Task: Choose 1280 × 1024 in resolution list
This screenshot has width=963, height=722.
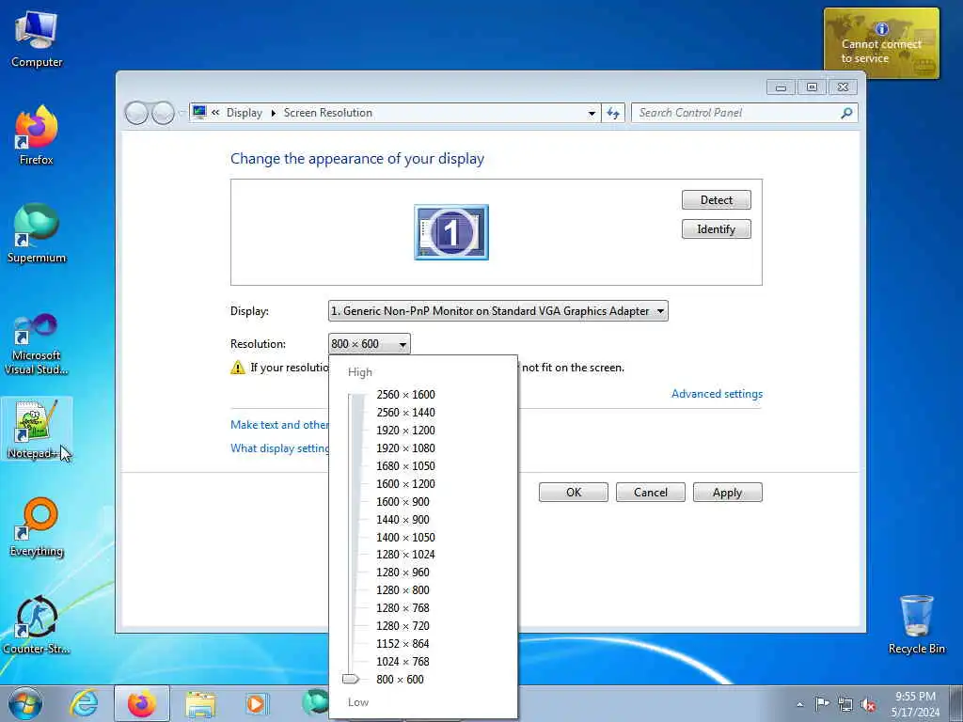Action: pyautogui.click(x=405, y=555)
